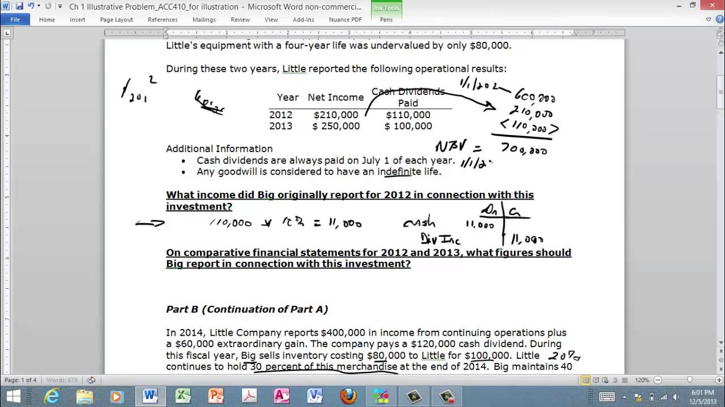The width and height of the screenshot is (725, 407).
Task: Open PowerPoint from the taskbar
Action: click(216, 396)
